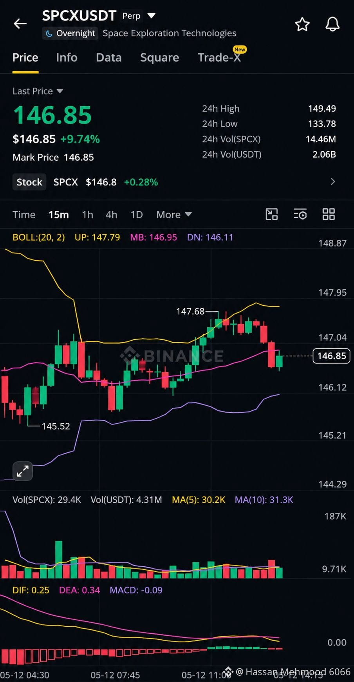
Task: Tap the Vol(SPCX): 29.4K label
Action: pos(47,500)
